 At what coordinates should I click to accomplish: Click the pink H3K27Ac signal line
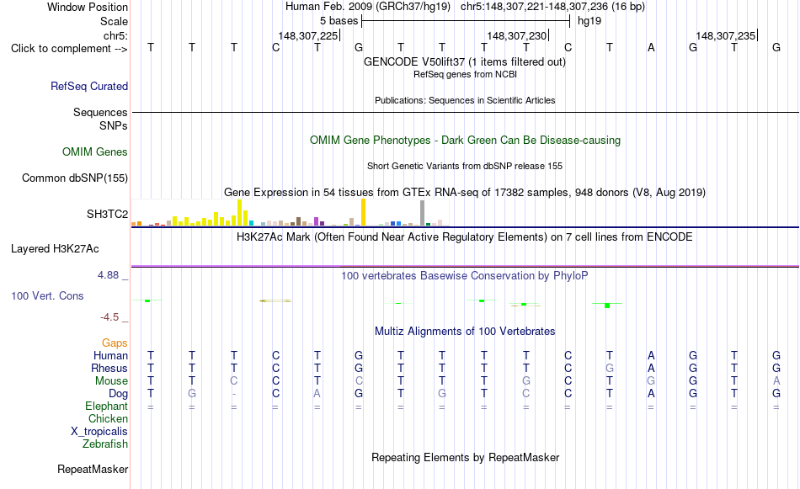[465, 266]
